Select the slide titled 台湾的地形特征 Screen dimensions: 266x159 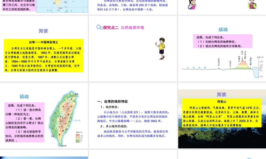[x=133, y=116]
